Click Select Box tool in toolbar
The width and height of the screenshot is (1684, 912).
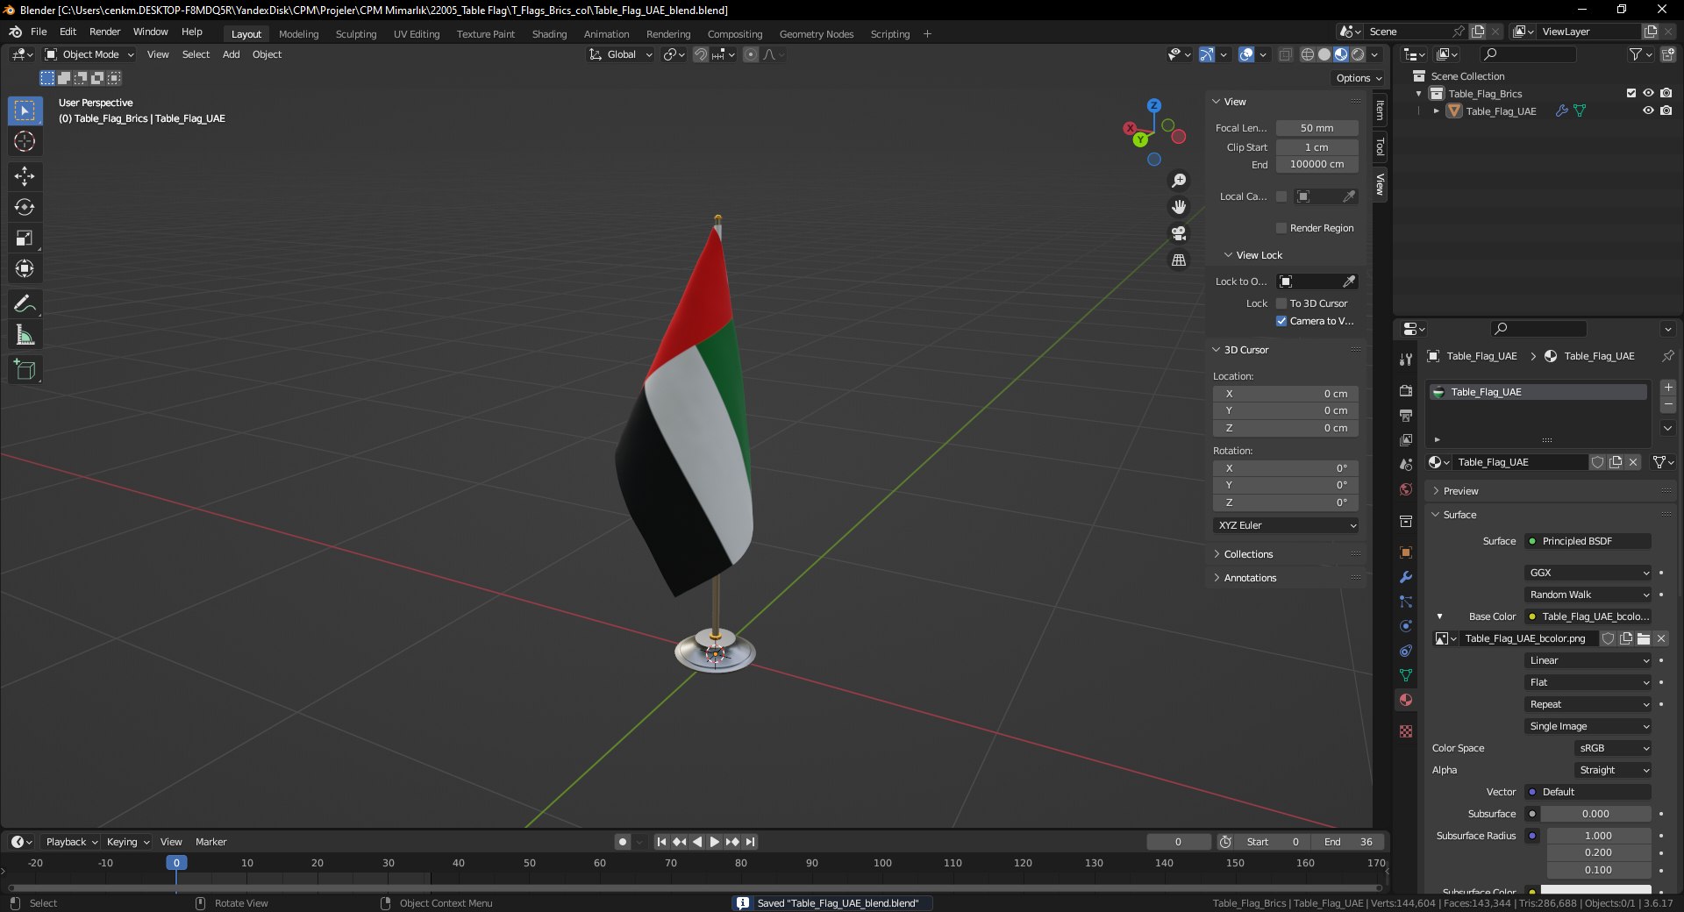(x=25, y=110)
